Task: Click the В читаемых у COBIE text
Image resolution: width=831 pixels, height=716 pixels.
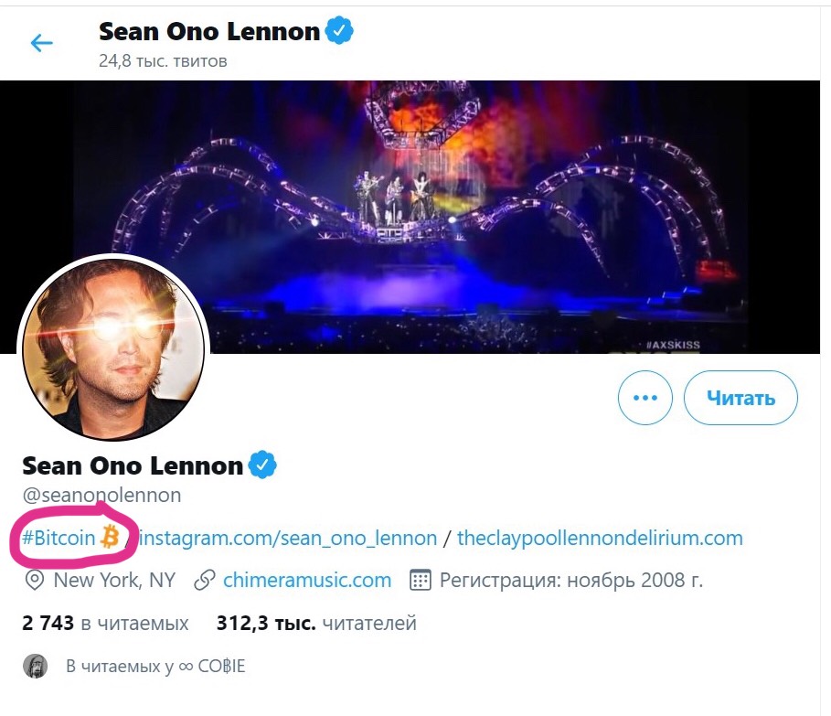Action: [155, 666]
